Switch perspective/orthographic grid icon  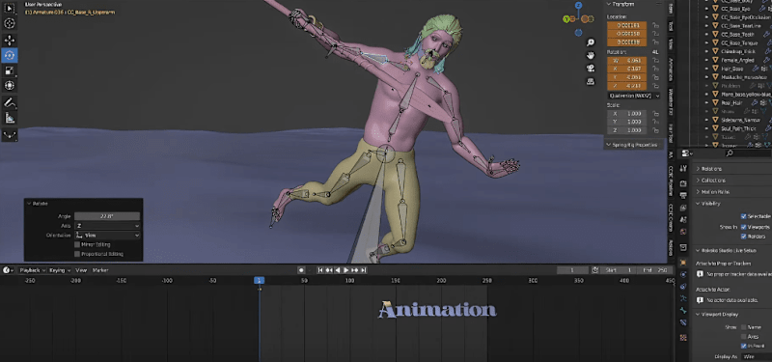tap(591, 82)
